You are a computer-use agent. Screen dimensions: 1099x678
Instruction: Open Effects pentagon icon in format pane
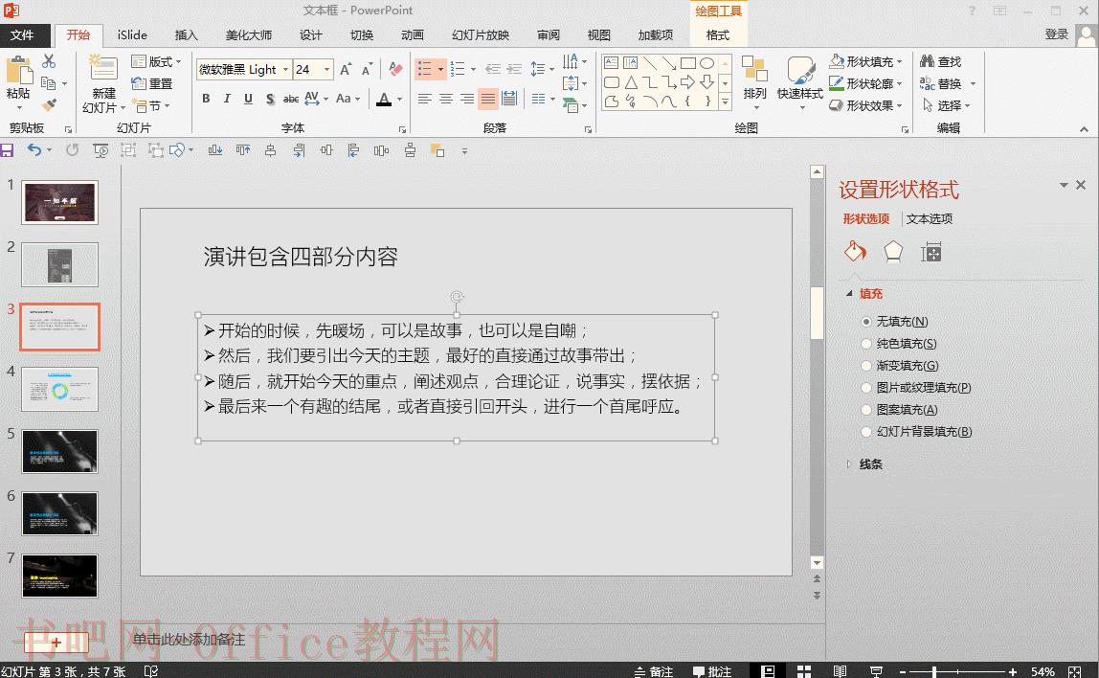pyautogui.click(x=893, y=251)
